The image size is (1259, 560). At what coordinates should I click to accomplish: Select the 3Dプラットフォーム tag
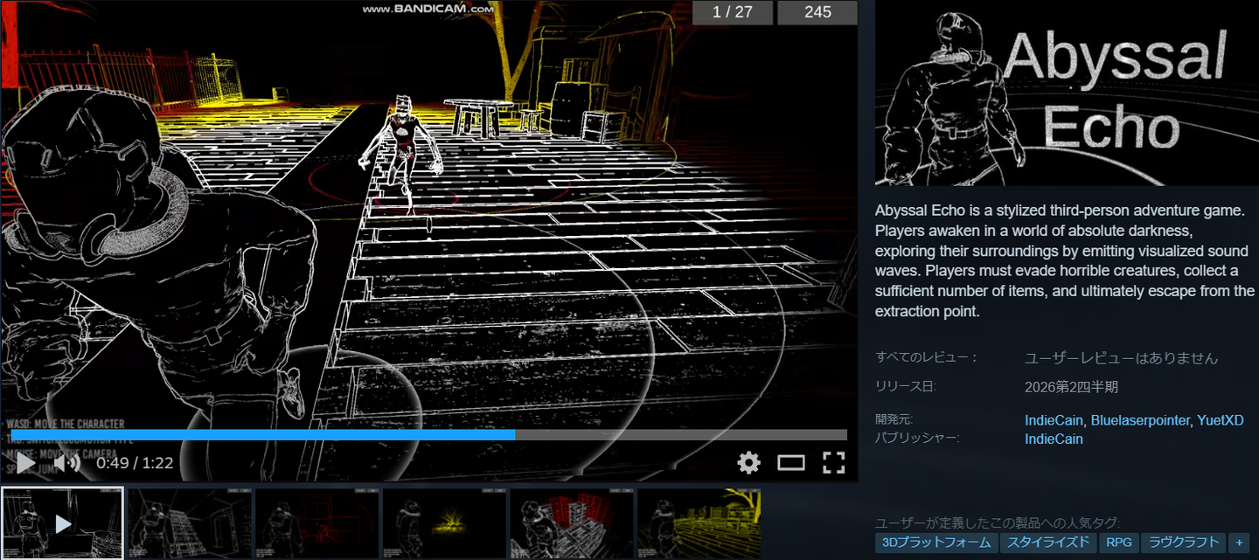936,543
